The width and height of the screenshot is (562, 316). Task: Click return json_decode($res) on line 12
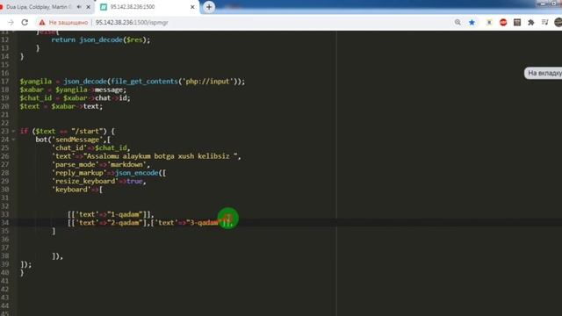coord(100,39)
